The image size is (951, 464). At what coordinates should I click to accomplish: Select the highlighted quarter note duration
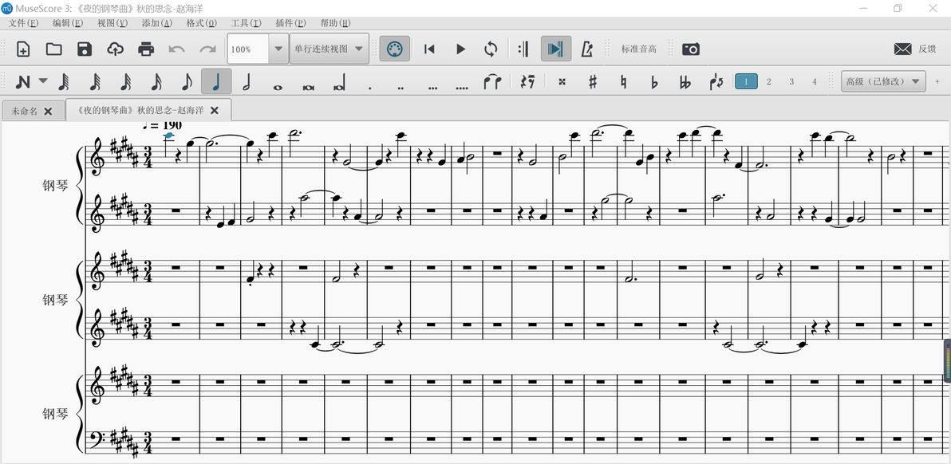(x=216, y=81)
